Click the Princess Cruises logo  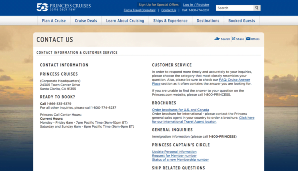pos(64,7)
